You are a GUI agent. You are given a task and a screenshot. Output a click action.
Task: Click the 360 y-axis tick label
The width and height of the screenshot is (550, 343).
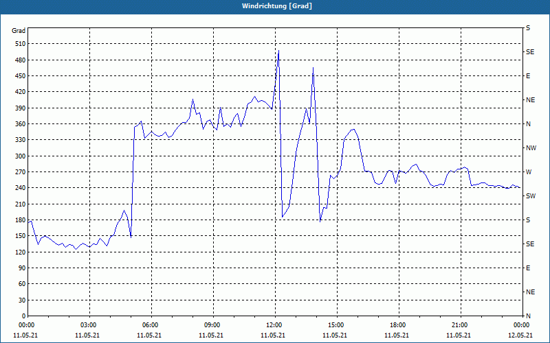click(20, 124)
